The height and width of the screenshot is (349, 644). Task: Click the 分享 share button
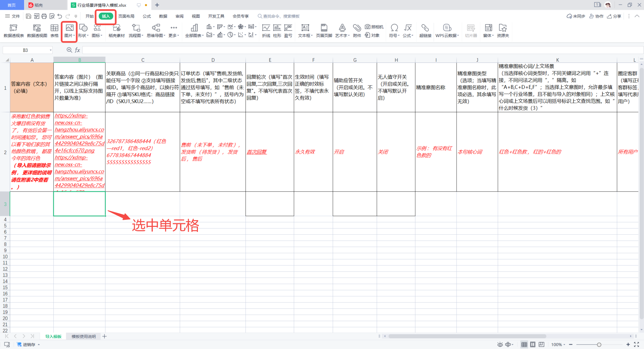614,16
